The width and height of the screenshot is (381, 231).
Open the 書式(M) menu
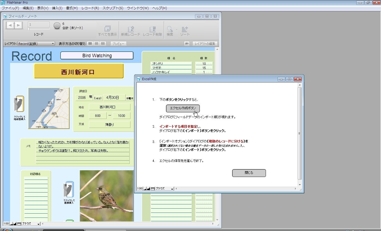72,8
